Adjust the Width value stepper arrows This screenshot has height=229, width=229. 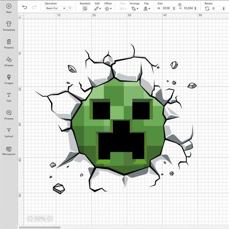click(x=174, y=8)
